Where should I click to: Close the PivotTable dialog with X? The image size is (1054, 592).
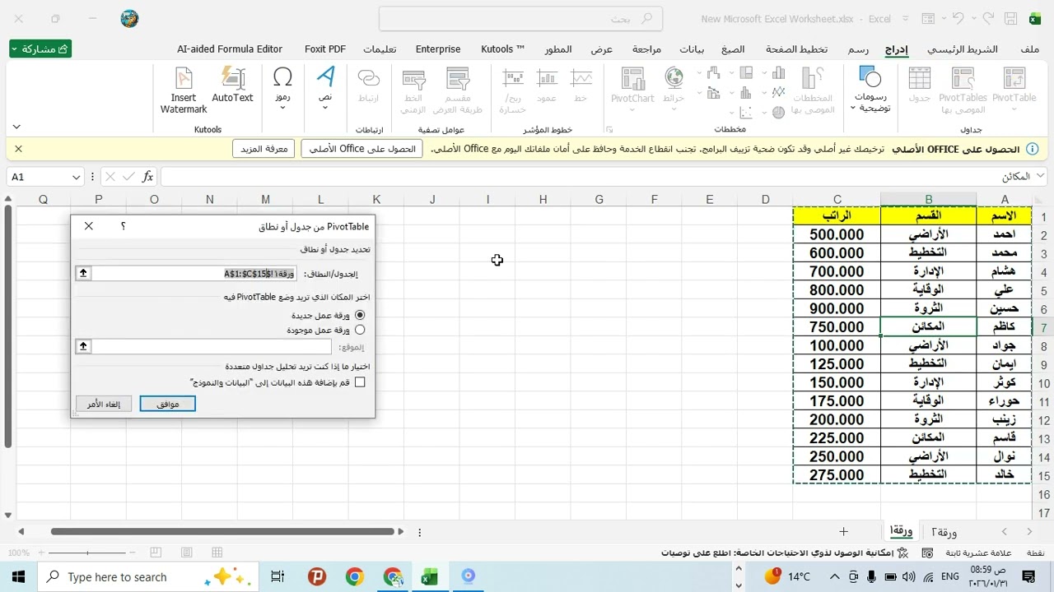click(x=89, y=226)
